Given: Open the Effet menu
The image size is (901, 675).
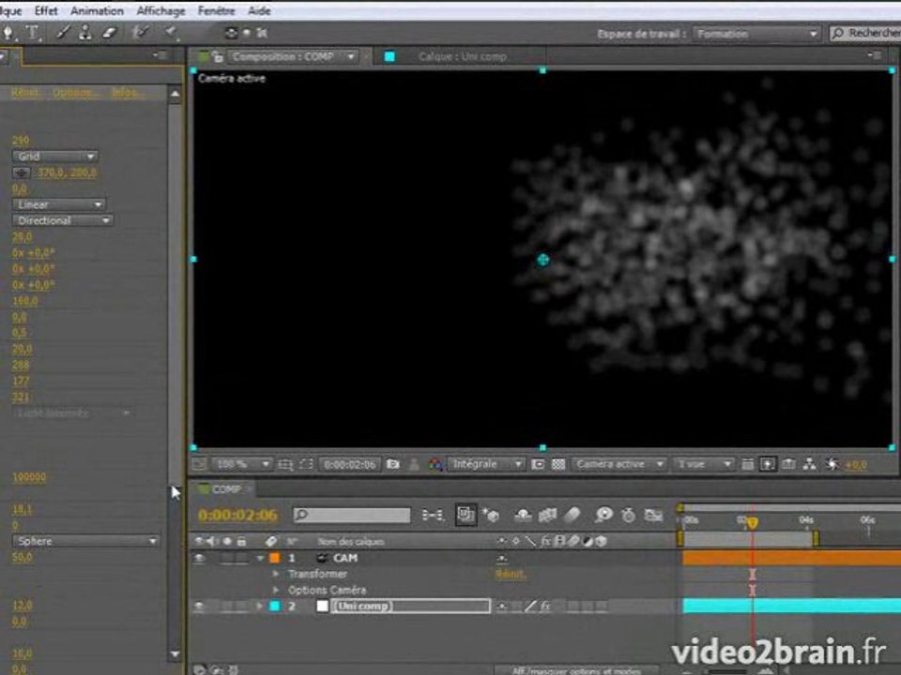Looking at the screenshot, I should (x=46, y=10).
